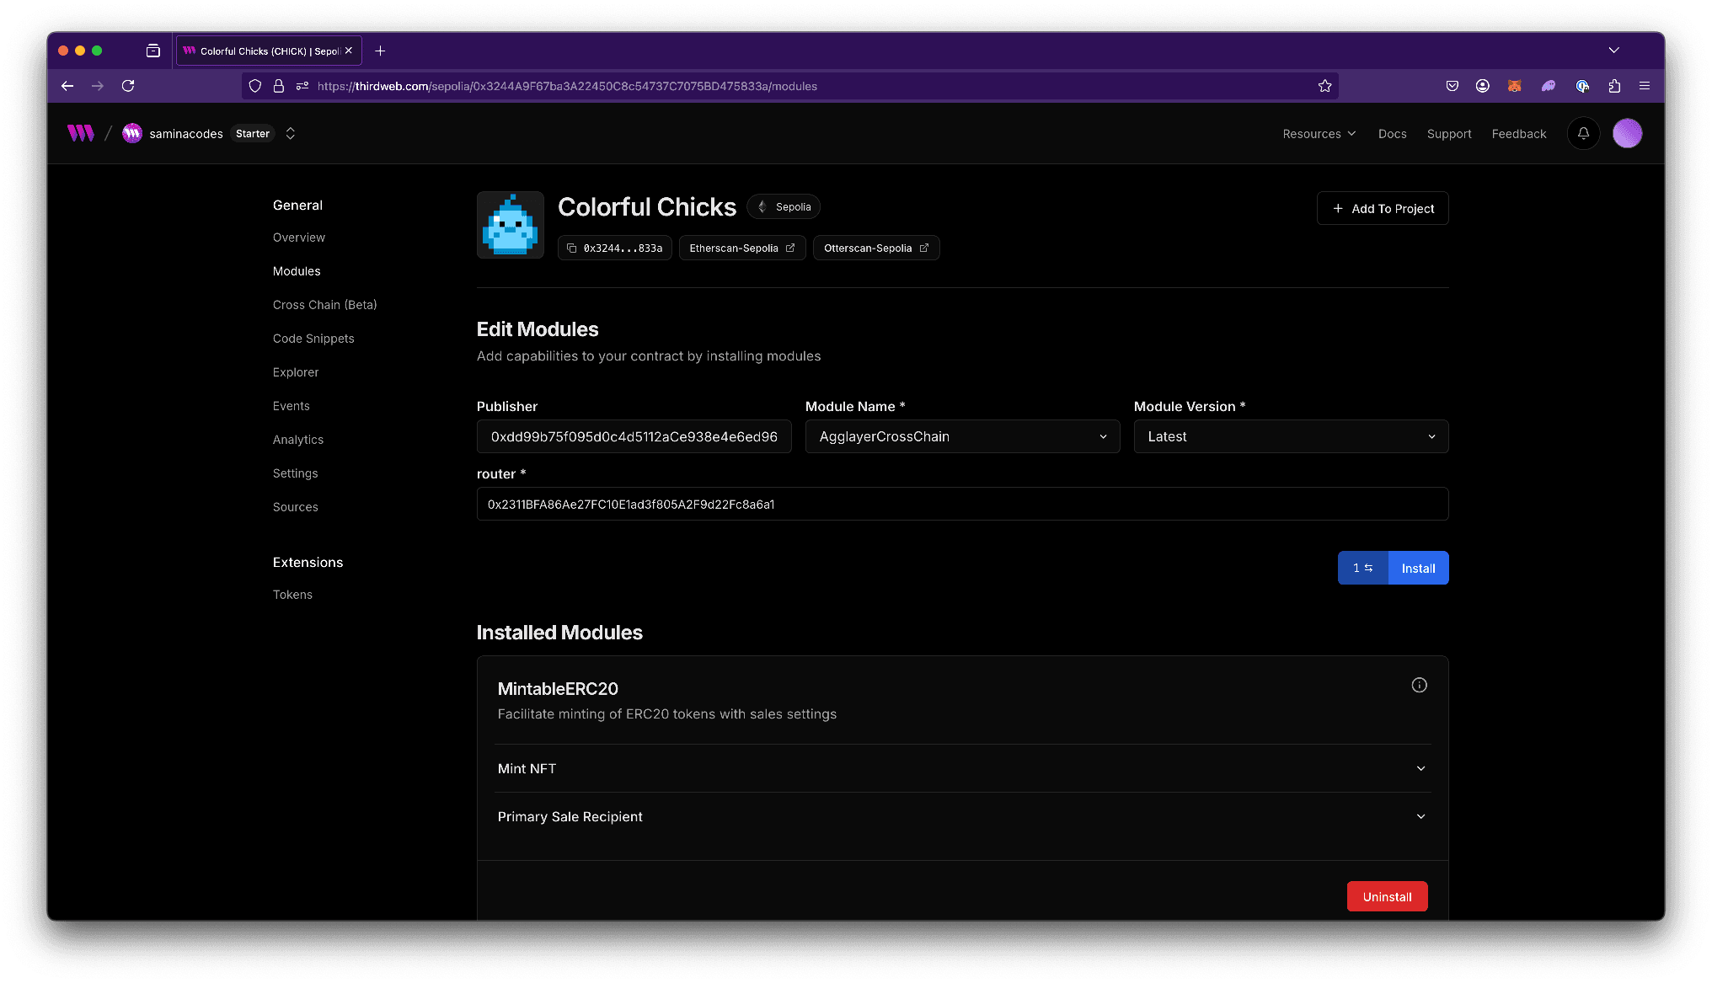Open Etherscan-Sepolia link

(741, 248)
